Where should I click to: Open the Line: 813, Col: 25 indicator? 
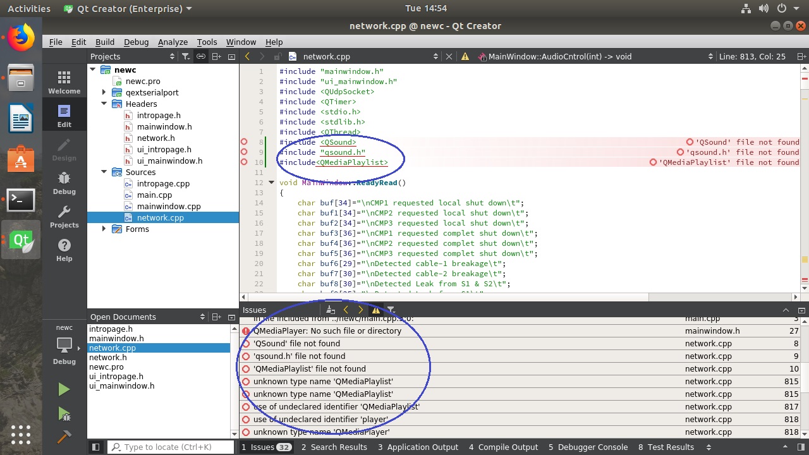pyautogui.click(x=752, y=56)
